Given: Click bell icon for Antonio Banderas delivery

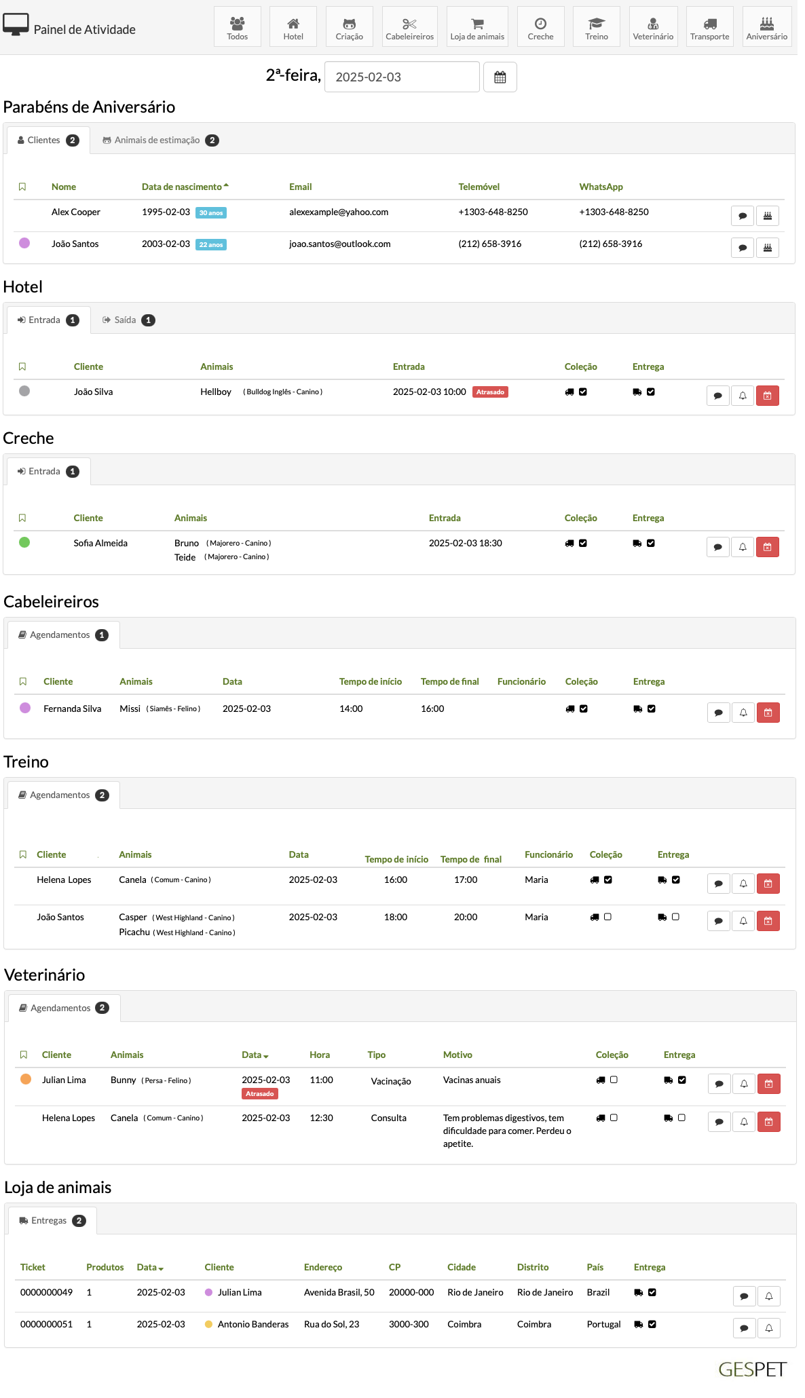Looking at the screenshot, I should 769,1328.
